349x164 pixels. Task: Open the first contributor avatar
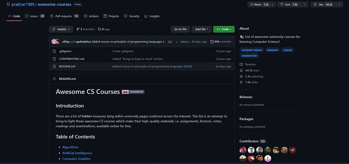243,150
